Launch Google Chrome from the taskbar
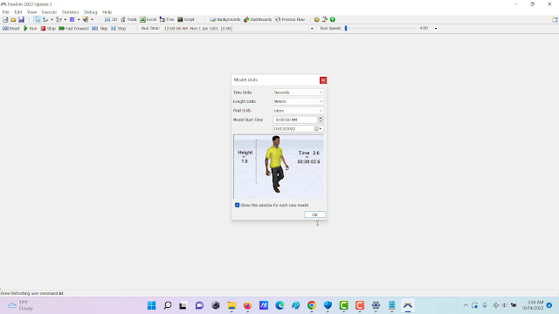559x314 pixels. (x=312, y=305)
